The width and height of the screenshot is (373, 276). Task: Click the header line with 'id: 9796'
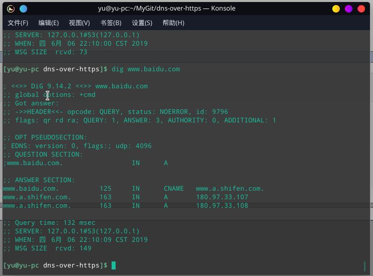tap(116, 111)
